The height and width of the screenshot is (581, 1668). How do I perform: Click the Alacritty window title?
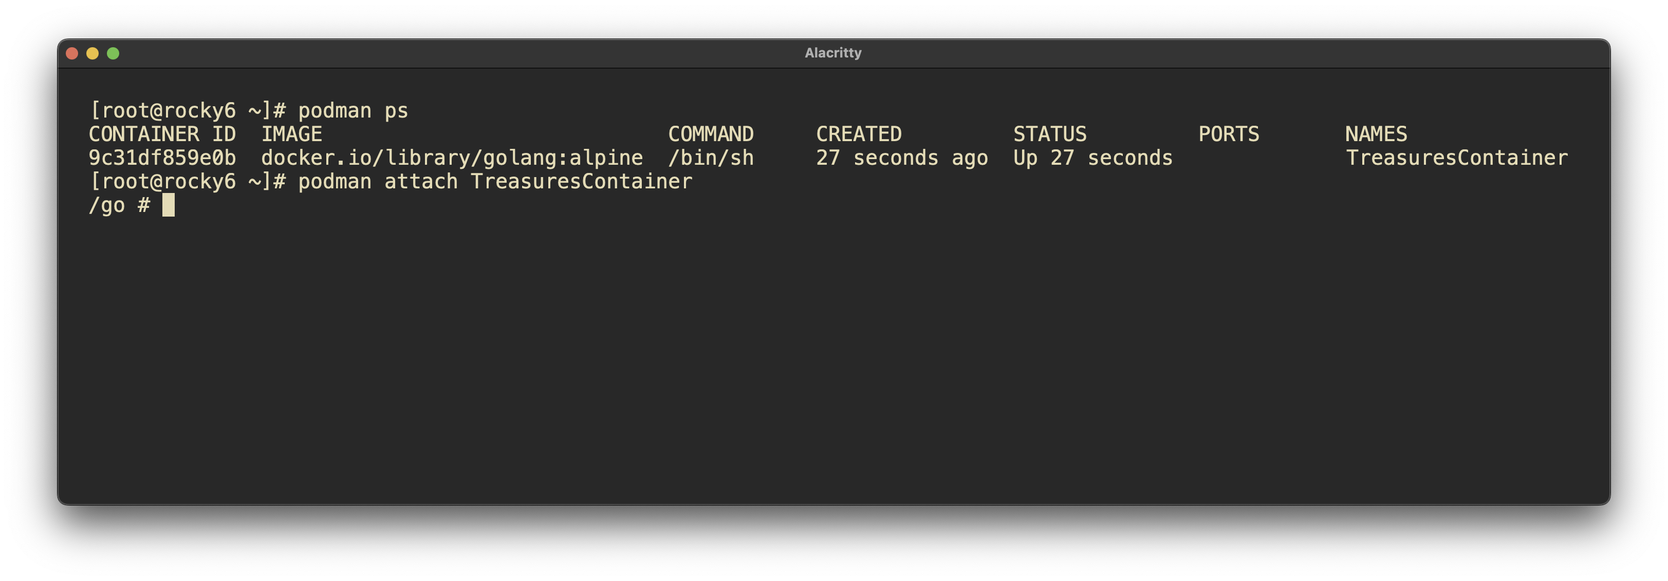coord(832,53)
